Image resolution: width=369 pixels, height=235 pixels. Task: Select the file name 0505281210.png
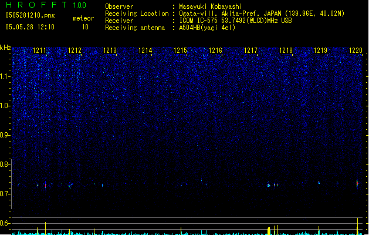click(x=30, y=15)
